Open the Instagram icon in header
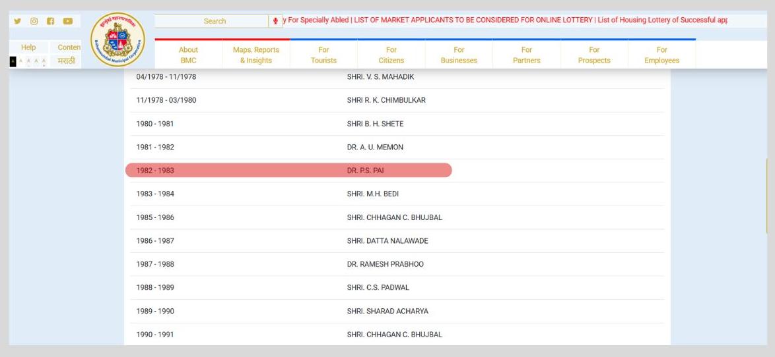775x357 pixels. tap(33, 21)
